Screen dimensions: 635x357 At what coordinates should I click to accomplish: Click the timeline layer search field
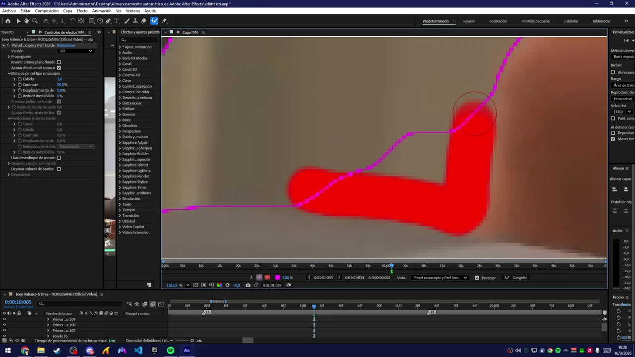click(79, 304)
